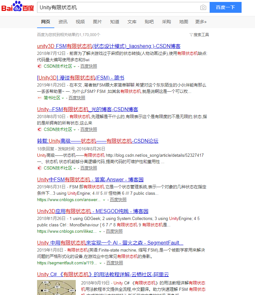Viewport: 255px width, 295px height.
Task: Switch to the 地图 tab
Action: coord(184,22)
